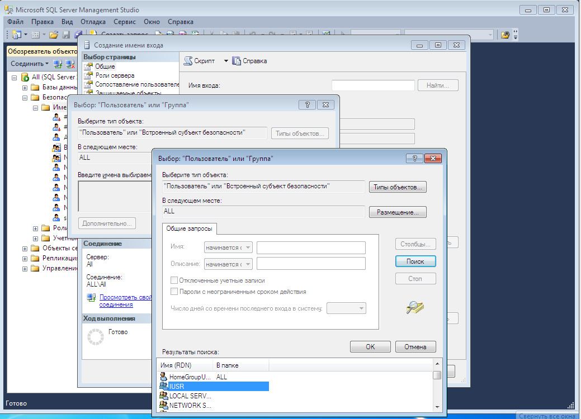Image resolution: width=581 pixels, height=419 pixels.
Task: Click Connect Object Explorer icon next to Соединить
Action: pos(58,64)
